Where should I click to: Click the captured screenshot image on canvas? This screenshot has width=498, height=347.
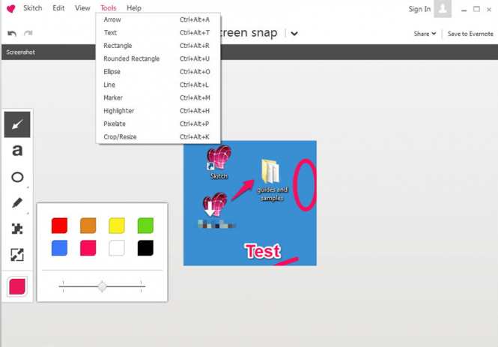(x=250, y=203)
